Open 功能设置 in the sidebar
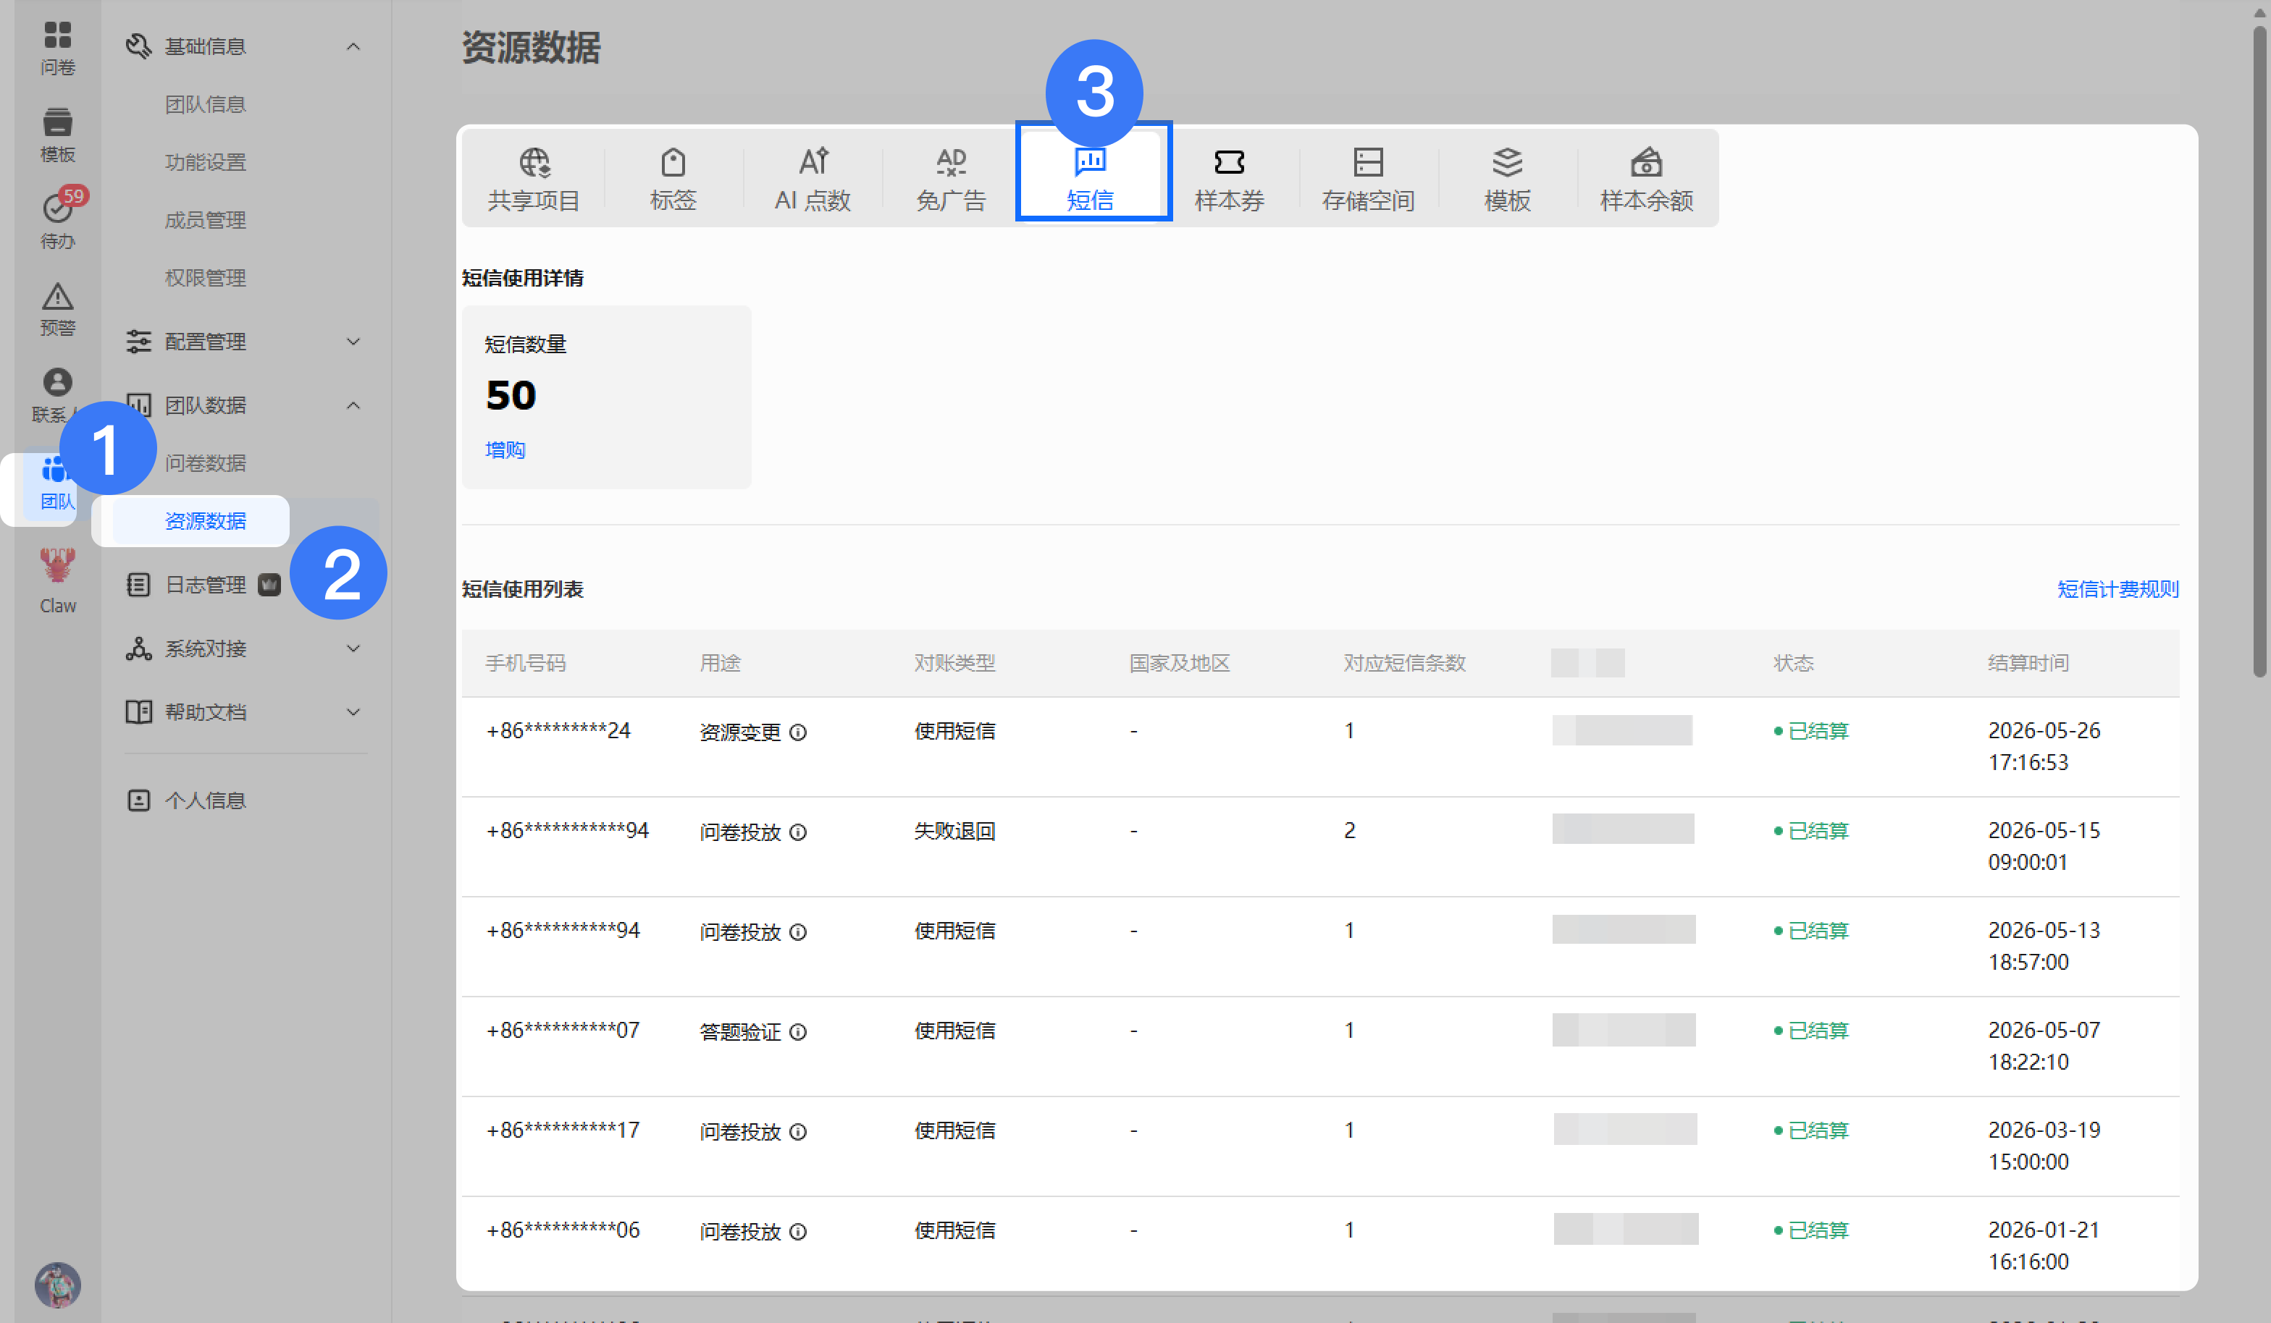Image resolution: width=2271 pixels, height=1323 pixels. point(204,162)
